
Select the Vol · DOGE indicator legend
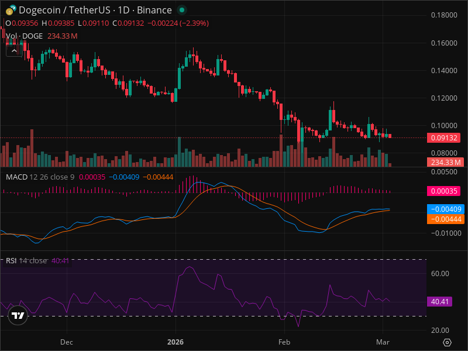click(x=25, y=36)
